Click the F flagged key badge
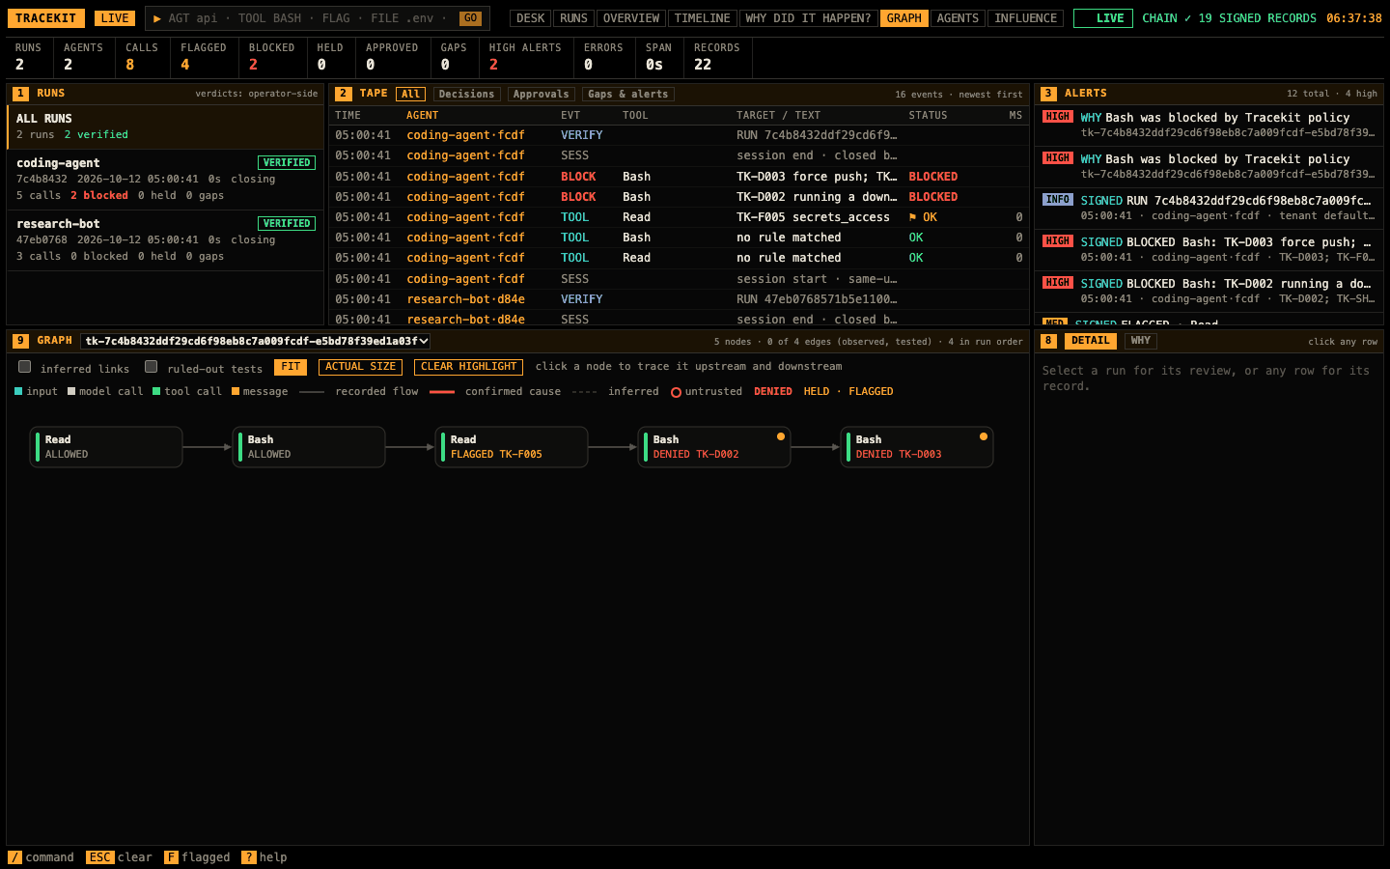The height and width of the screenshot is (869, 1390). click(171, 857)
